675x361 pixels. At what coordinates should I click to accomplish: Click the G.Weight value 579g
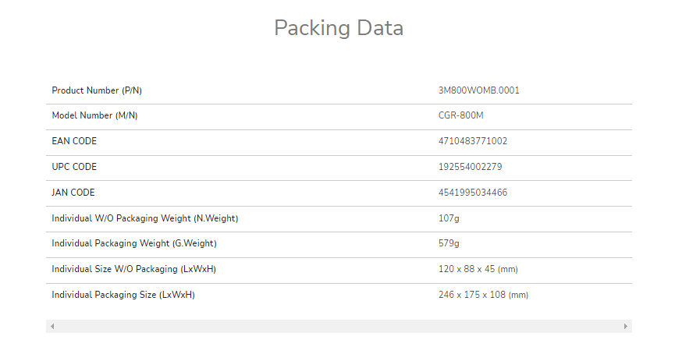coord(449,243)
